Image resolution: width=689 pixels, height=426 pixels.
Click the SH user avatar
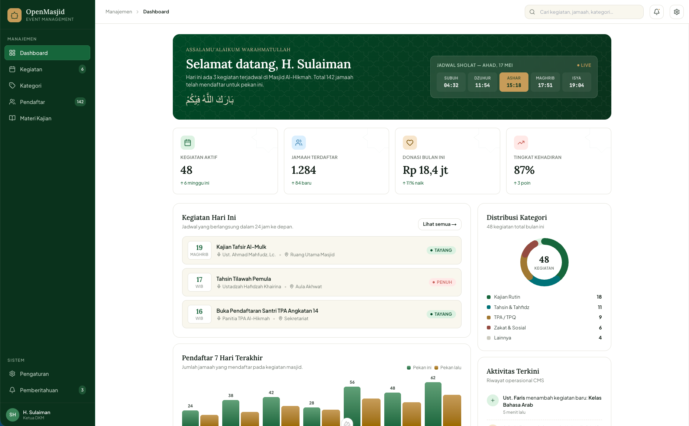click(x=13, y=415)
